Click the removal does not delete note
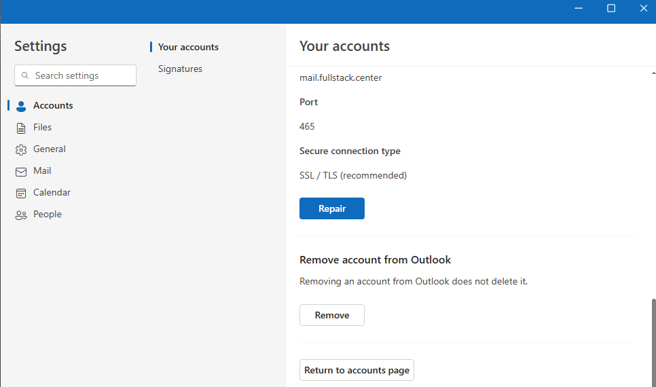The height and width of the screenshot is (387, 656). (x=414, y=281)
